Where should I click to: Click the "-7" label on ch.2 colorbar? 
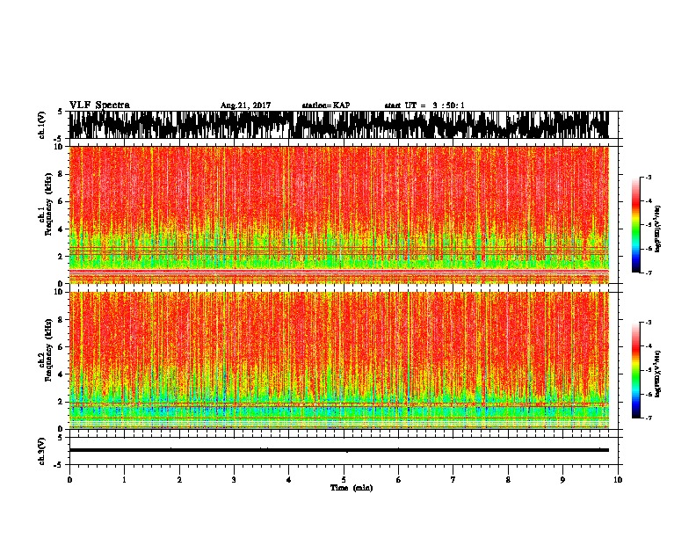point(649,418)
